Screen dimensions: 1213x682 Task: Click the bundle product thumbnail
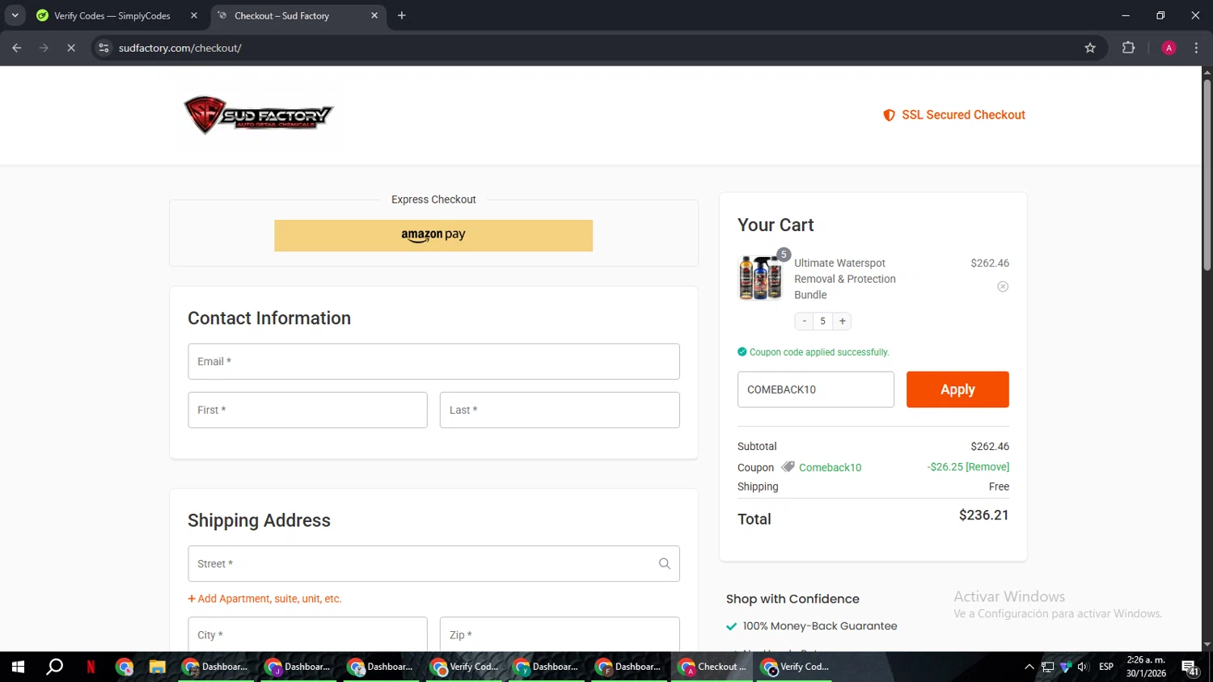[761, 277]
